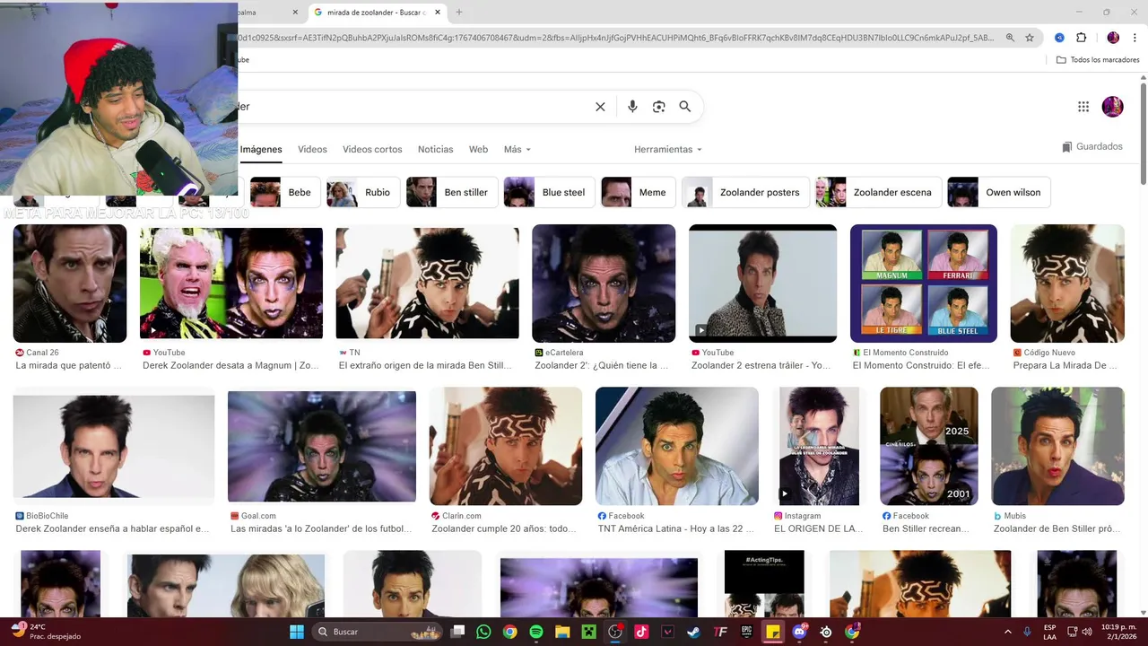
Task: Clear the search box with the X icon
Action: 600,107
